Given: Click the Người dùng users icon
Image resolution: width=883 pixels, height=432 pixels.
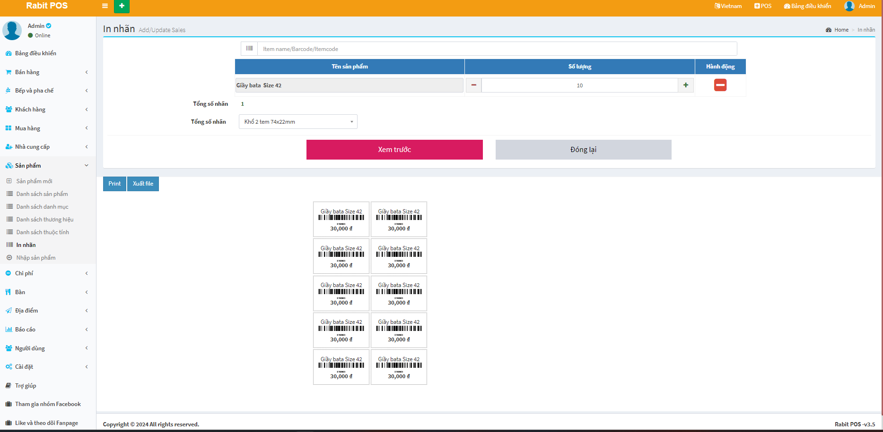Looking at the screenshot, I should coord(9,348).
